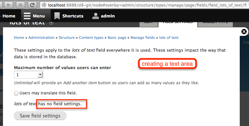Click the globe site icon in address bar

coord(44,5)
